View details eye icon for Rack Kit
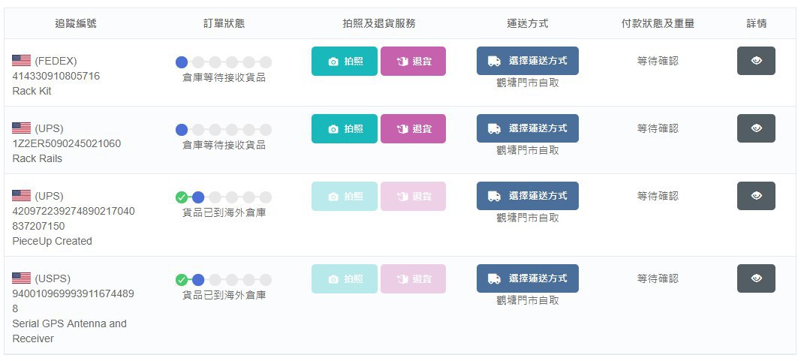Viewport: 801px width, 361px height. tap(756, 61)
